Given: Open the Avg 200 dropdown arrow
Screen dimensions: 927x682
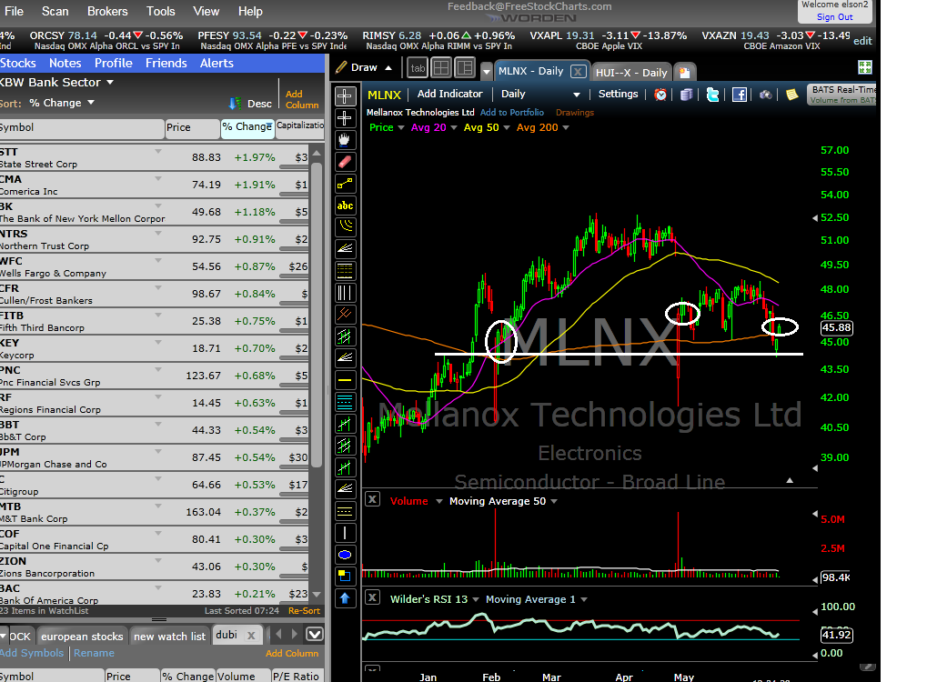Looking at the screenshot, I should tap(565, 127).
